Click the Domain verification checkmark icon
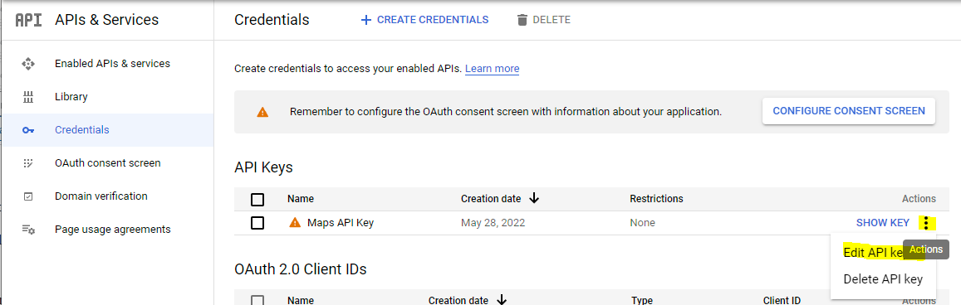The width and height of the screenshot is (961, 305). [28, 196]
